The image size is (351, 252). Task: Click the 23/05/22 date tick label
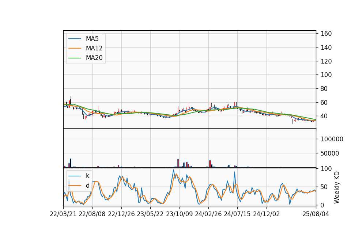pos(150,214)
